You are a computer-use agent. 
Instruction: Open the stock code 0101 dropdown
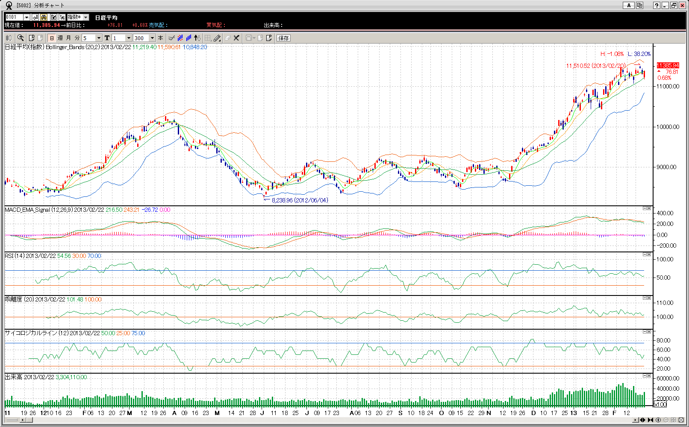27,18
